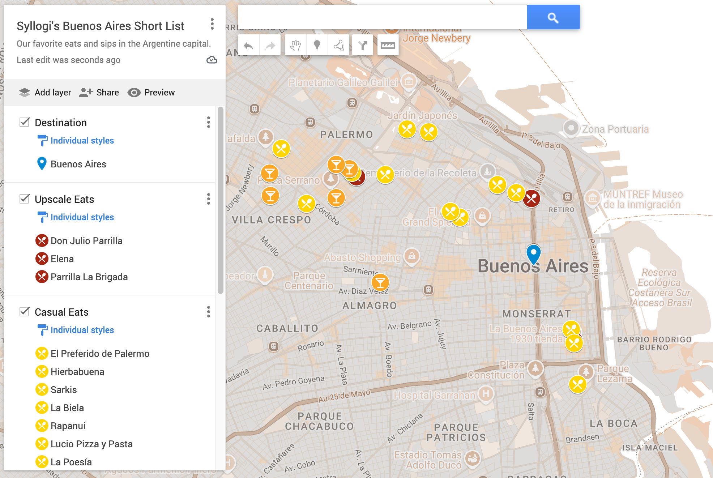Select the hand pan tool
This screenshot has height=478, width=713.
(x=295, y=46)
